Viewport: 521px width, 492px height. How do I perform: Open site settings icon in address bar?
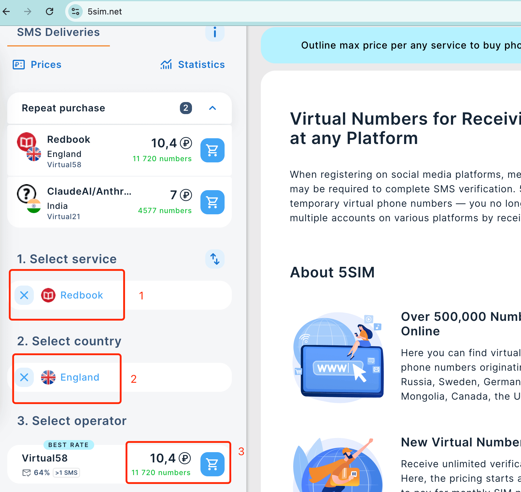(x=75, y=11)
